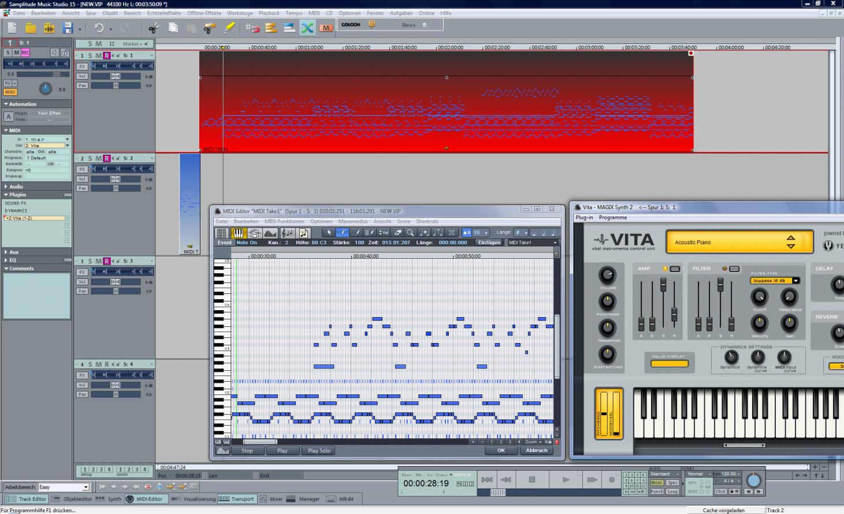Click the stop button in the transport bar

pyautogui.click(x=532, y=479)
